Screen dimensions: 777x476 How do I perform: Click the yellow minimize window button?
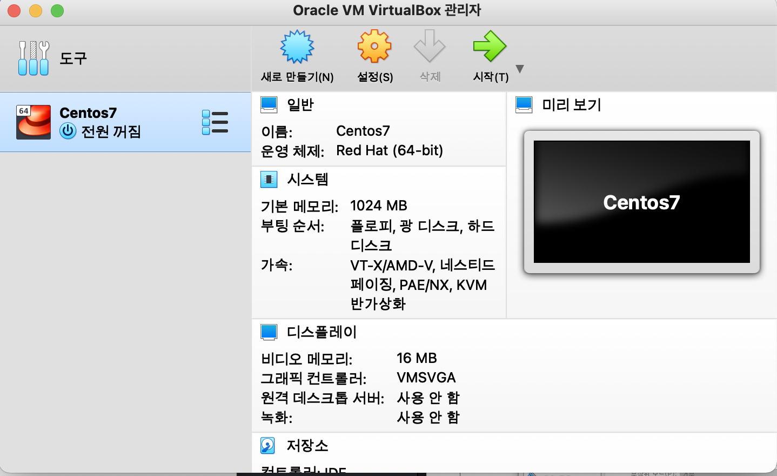(36, 11)
